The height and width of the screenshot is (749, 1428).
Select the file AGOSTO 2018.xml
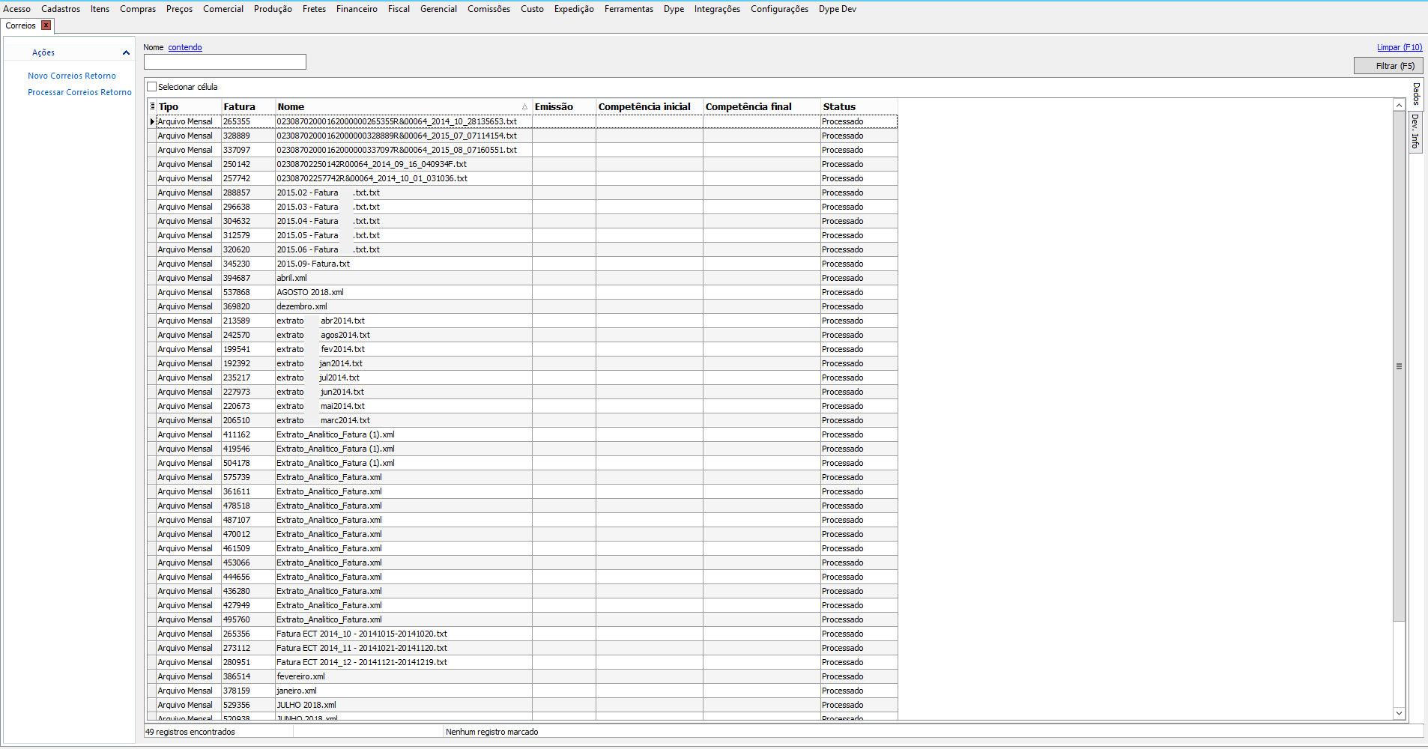310,292
